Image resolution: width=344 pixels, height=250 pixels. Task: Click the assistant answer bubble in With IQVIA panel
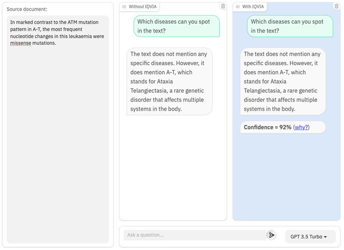283,82
